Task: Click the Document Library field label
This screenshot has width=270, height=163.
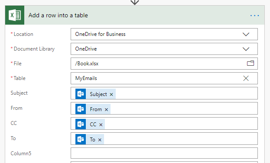Action: (34, 49)
